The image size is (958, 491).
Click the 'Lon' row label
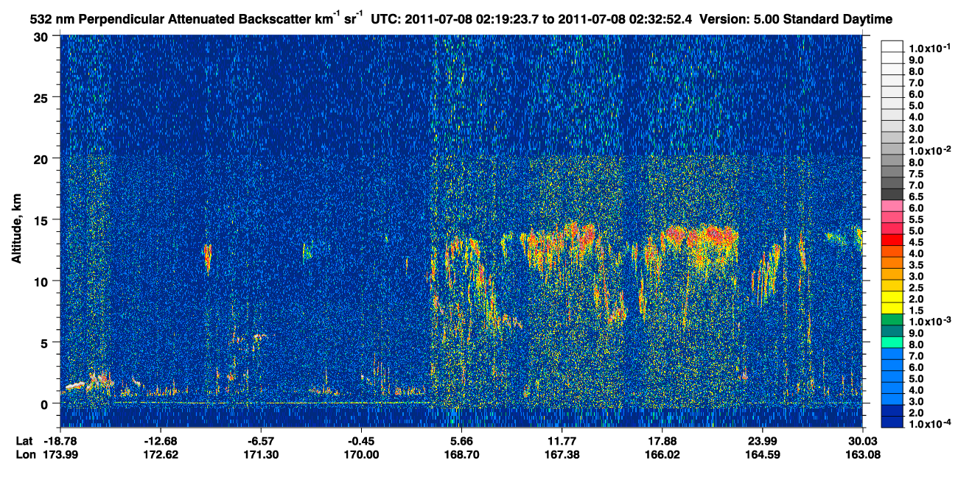pos(24,454)
